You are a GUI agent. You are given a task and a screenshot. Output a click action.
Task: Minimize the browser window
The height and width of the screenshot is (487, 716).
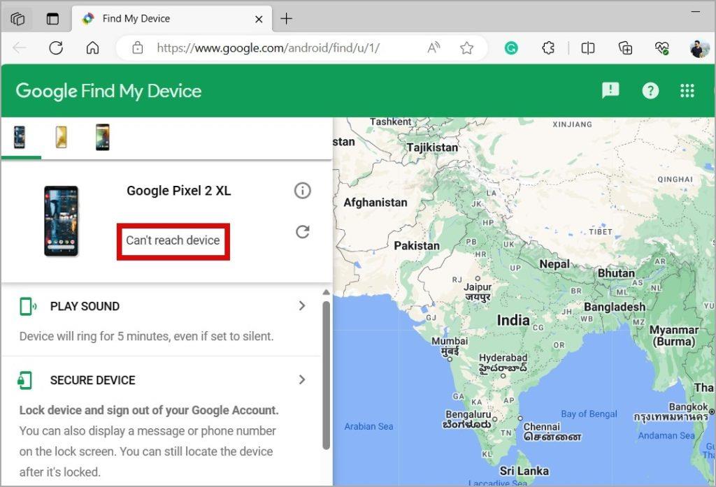coord(696,13)
